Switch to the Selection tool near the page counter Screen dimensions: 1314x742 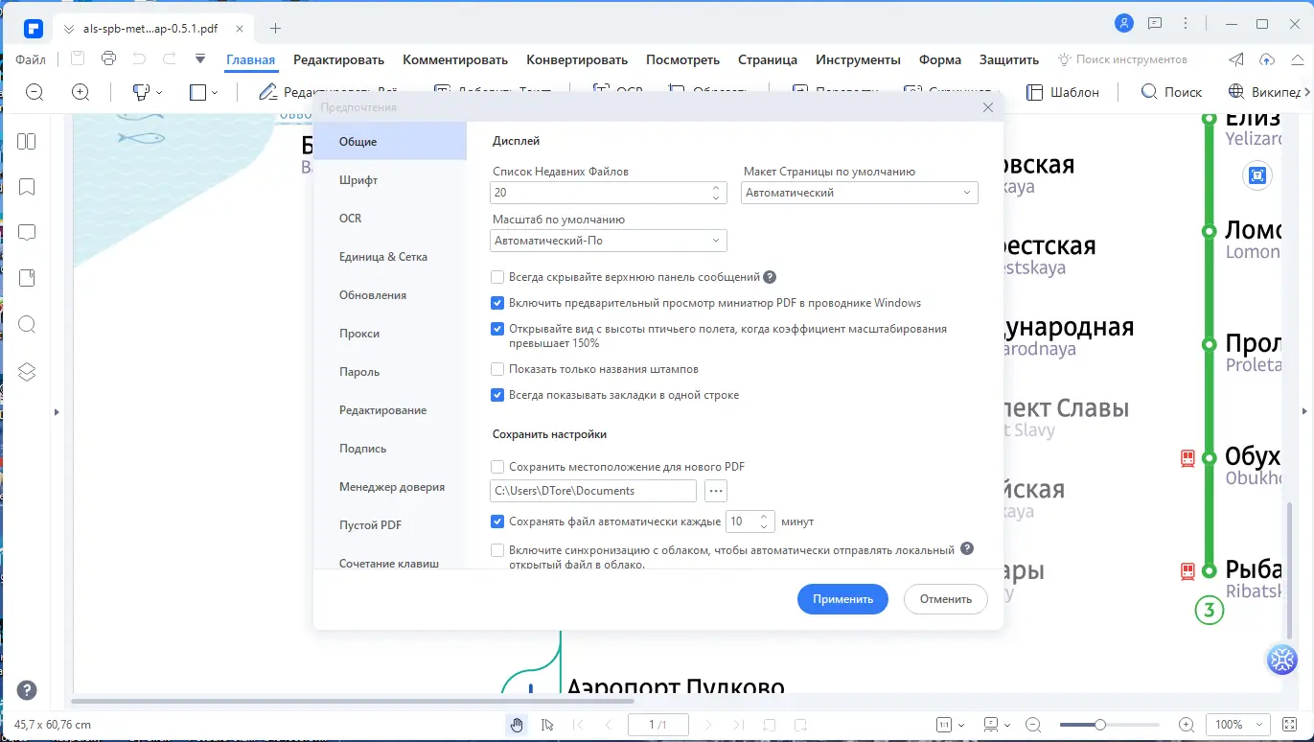(x=547, y=724)
